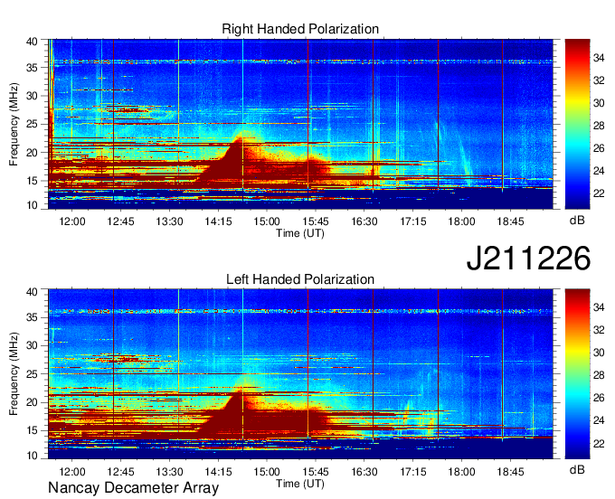This screenshot has width=615, height=499.
Task: Click the 34 dB label on Right Handed colorbar
Action: coord(599,58)
